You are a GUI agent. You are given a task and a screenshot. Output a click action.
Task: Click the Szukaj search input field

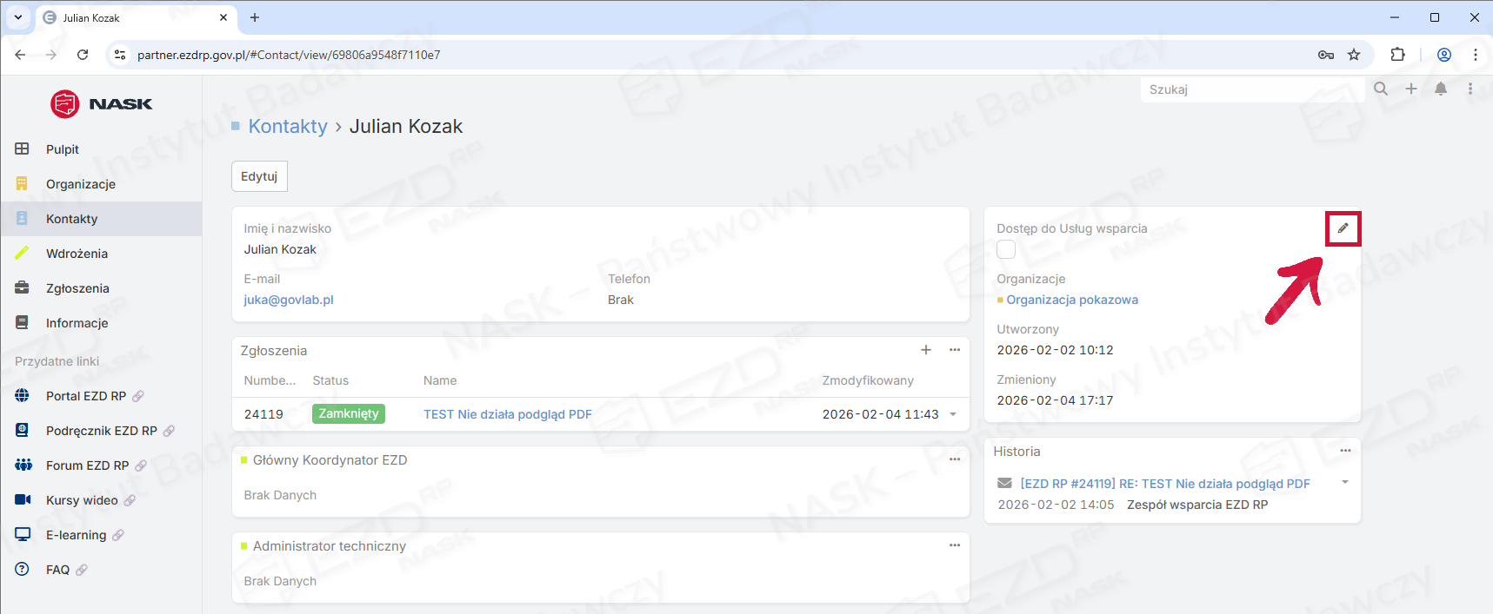pos(1250,89)
